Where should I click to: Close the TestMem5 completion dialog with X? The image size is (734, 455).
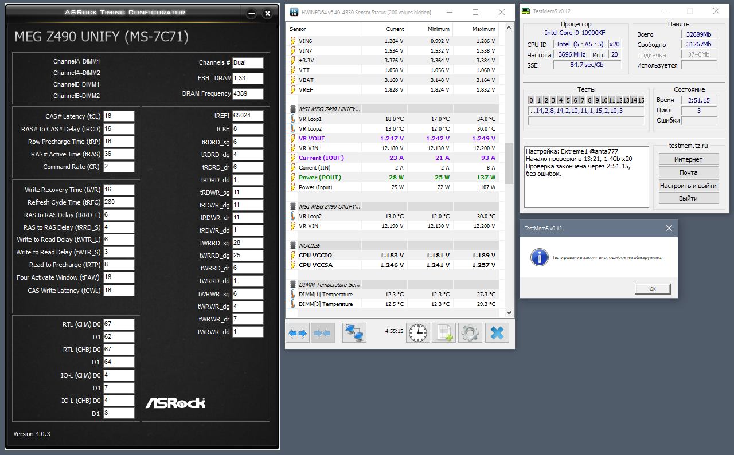669,228
